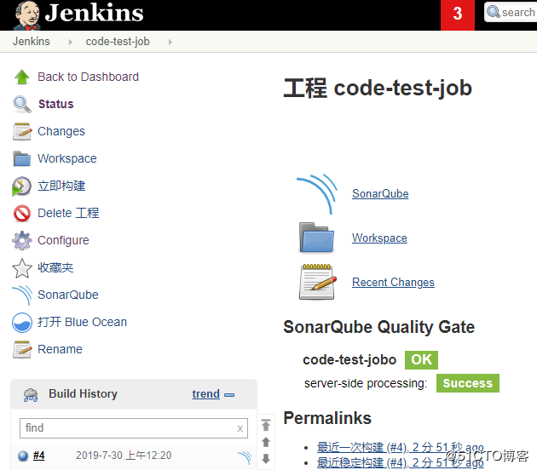This screenshot has height=470, width=537.
Task: Open 收藏夹 favorites menu item
Action: point(55,267)
